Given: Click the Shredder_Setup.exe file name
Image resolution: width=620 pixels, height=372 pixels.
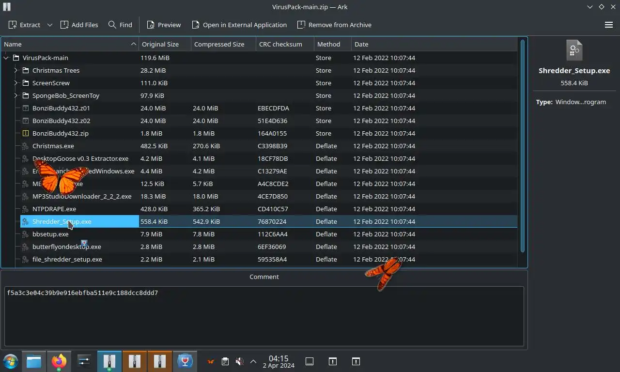Looking at the screenshot, I should click(x=62, y=221).
